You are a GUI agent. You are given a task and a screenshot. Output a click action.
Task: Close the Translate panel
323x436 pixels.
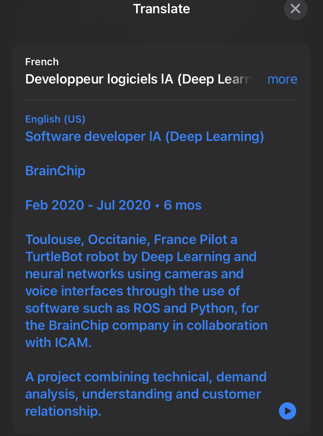(295, 9)
